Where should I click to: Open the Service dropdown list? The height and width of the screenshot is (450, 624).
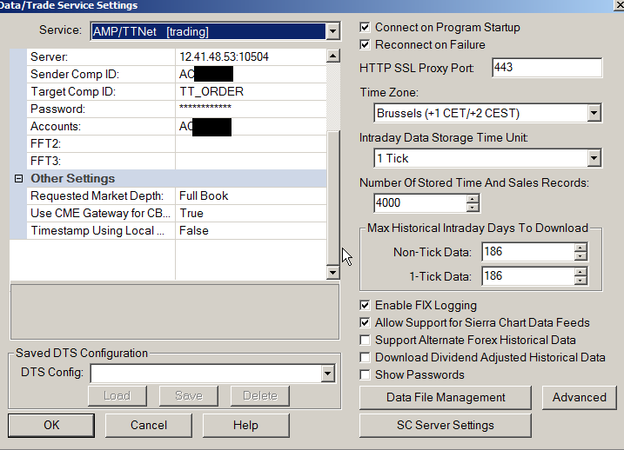(332, 31)
